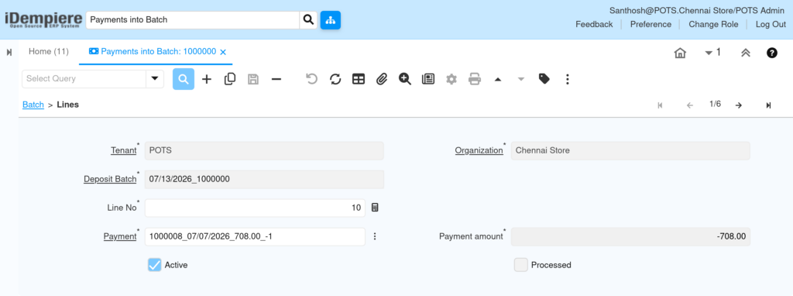The width and height of the screenshot is (793, 296).
Task: Click the Lines breadcrumb text
Action: coord(68,105)
